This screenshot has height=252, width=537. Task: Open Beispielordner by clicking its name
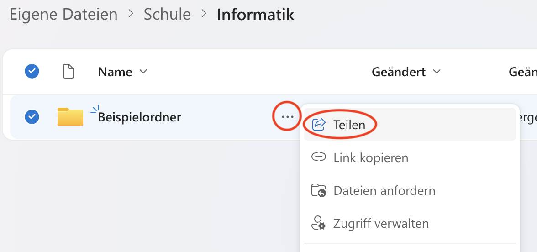140,117
